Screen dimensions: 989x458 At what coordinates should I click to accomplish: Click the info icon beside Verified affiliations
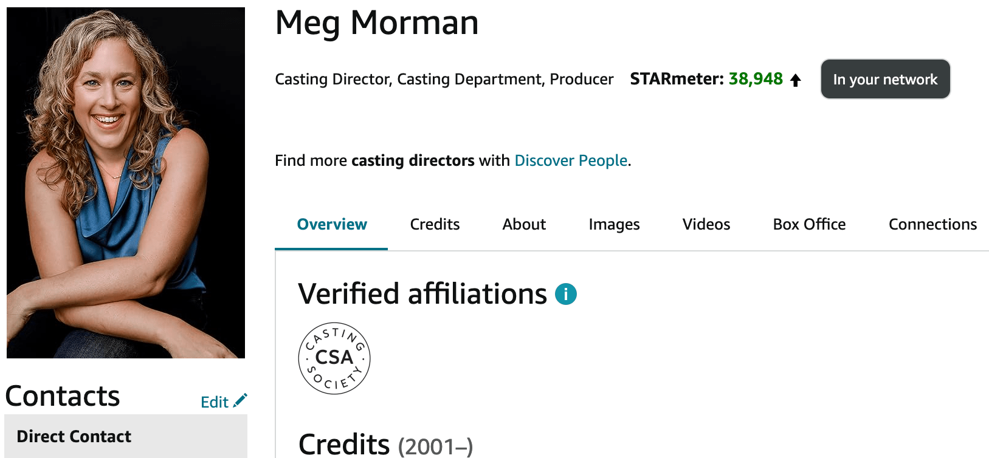(x=566, y=293)
